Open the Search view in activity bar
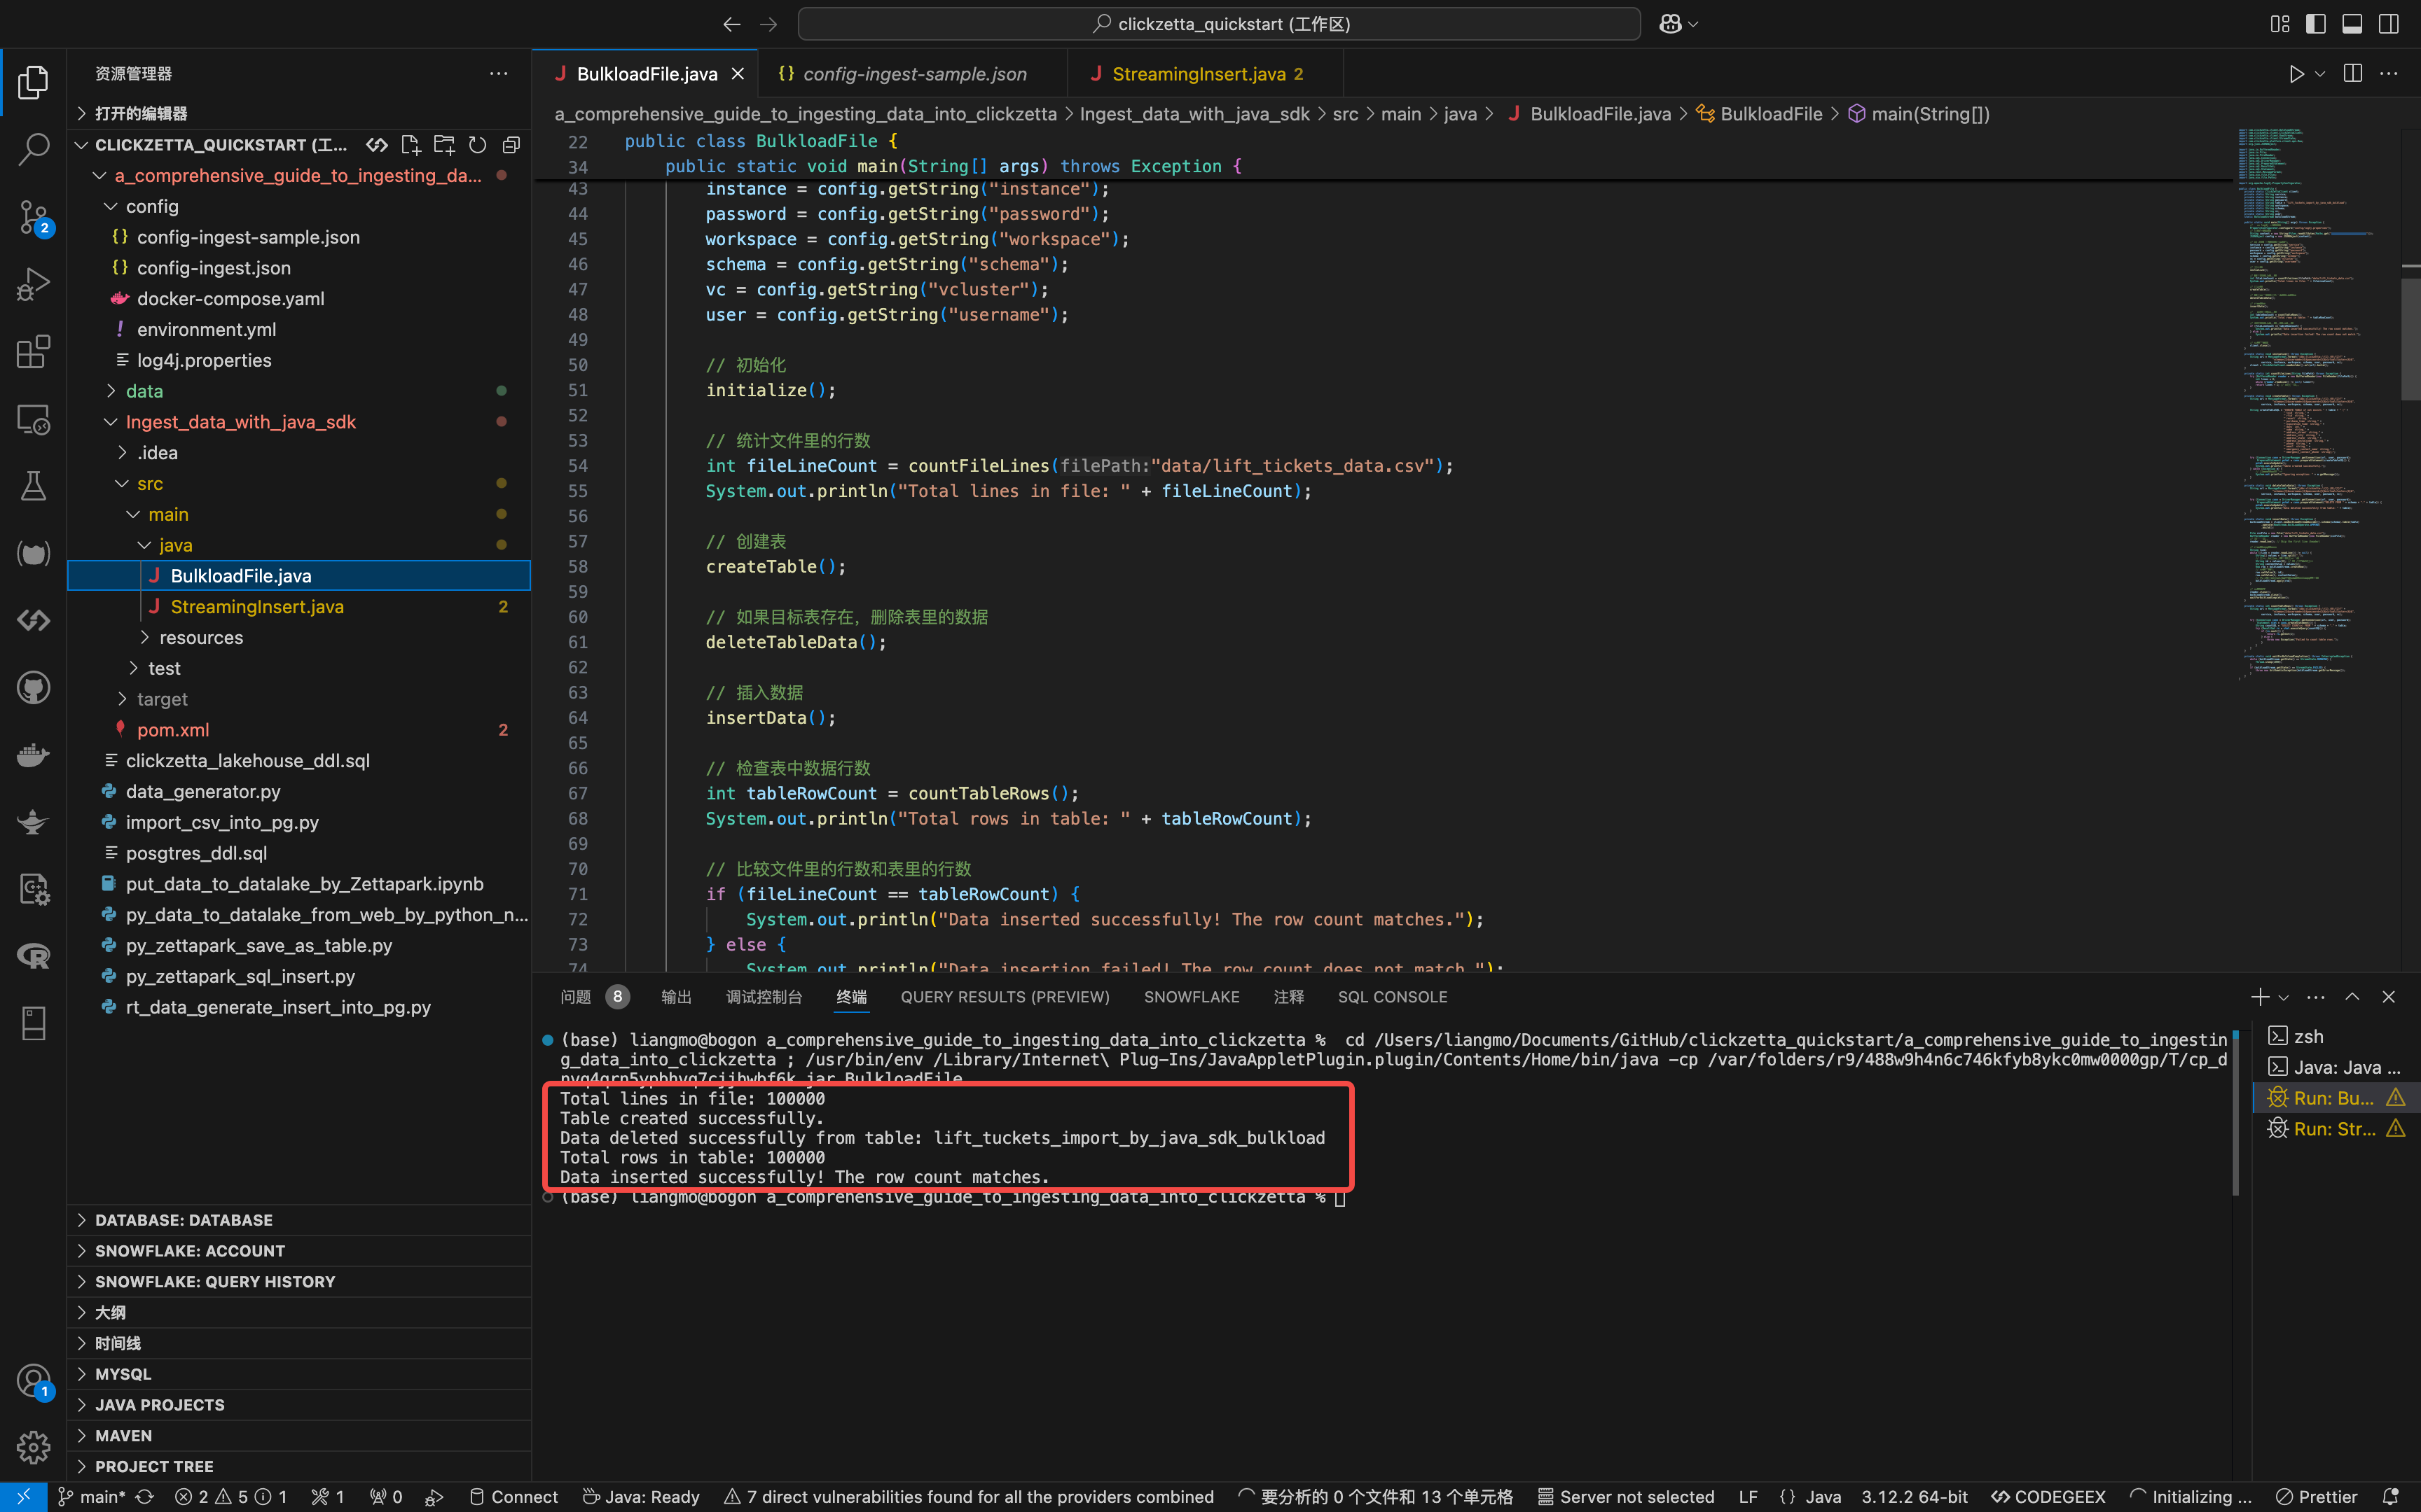Viewport: 2421px width, 1512px height. point(33,150)
